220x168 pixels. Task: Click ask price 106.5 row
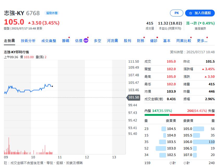click(199, 148)
